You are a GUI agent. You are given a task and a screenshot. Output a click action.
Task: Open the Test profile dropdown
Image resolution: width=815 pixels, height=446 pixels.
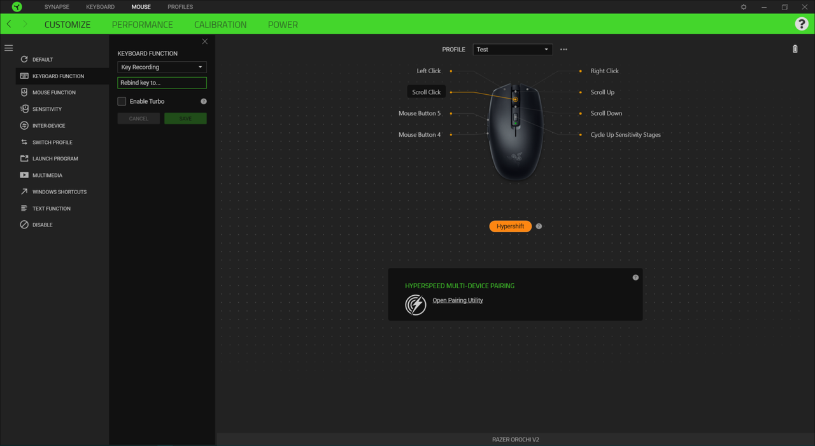point(513,49)
